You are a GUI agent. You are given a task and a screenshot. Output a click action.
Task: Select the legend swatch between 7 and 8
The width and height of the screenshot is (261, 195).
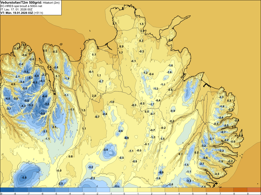point(227,190)
